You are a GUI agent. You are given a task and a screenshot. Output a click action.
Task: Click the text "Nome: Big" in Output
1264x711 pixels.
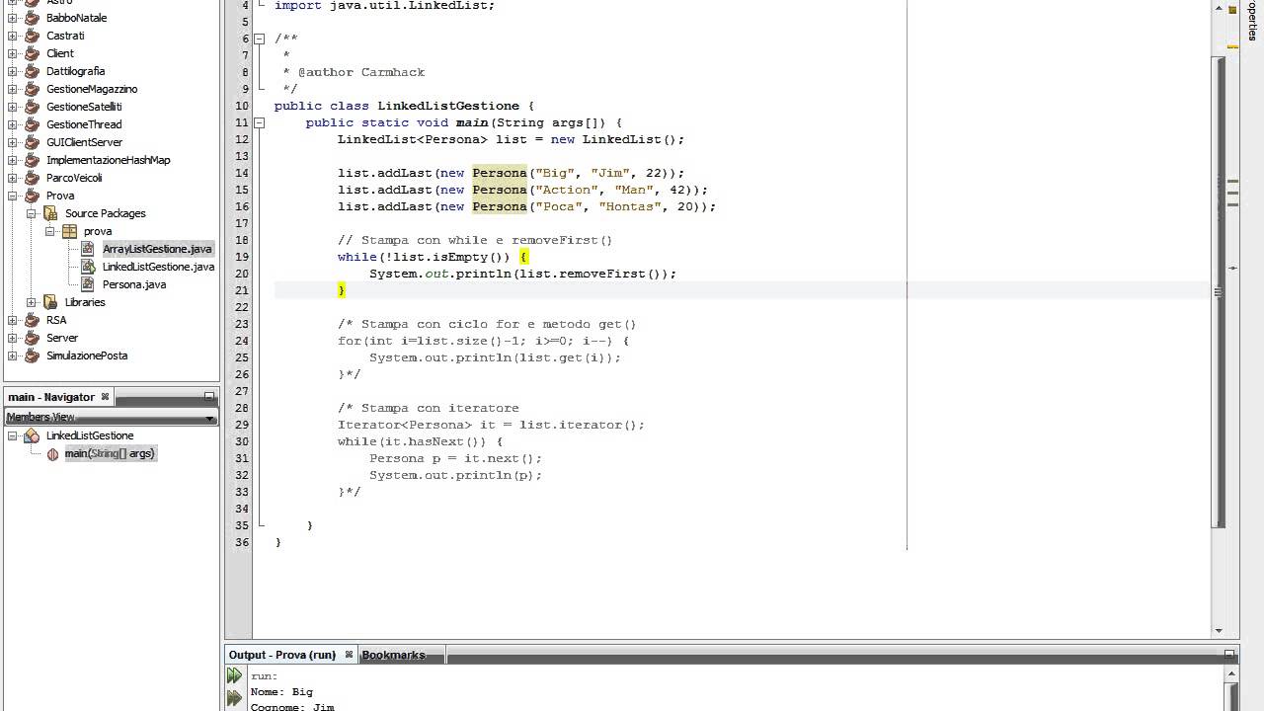click(x=281, y=692)
